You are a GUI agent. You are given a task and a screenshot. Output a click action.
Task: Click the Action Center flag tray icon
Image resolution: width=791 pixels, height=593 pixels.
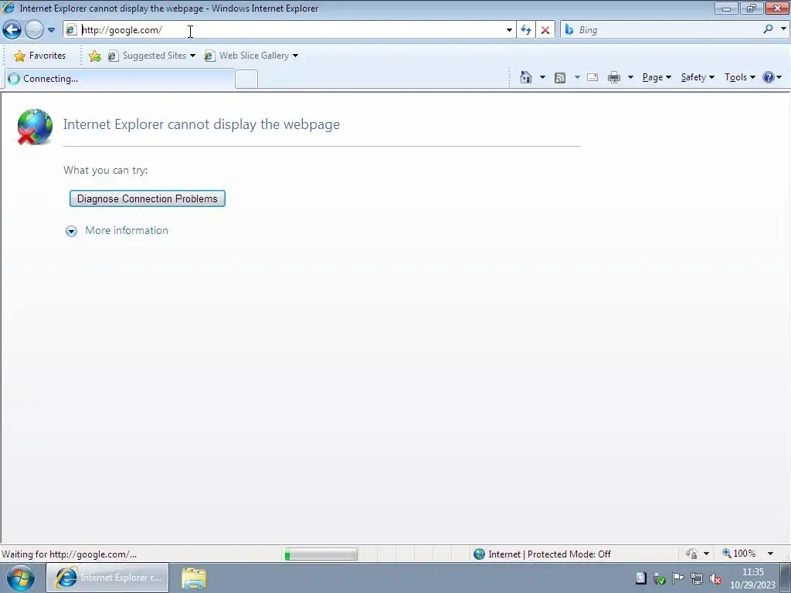pos(678,578)
